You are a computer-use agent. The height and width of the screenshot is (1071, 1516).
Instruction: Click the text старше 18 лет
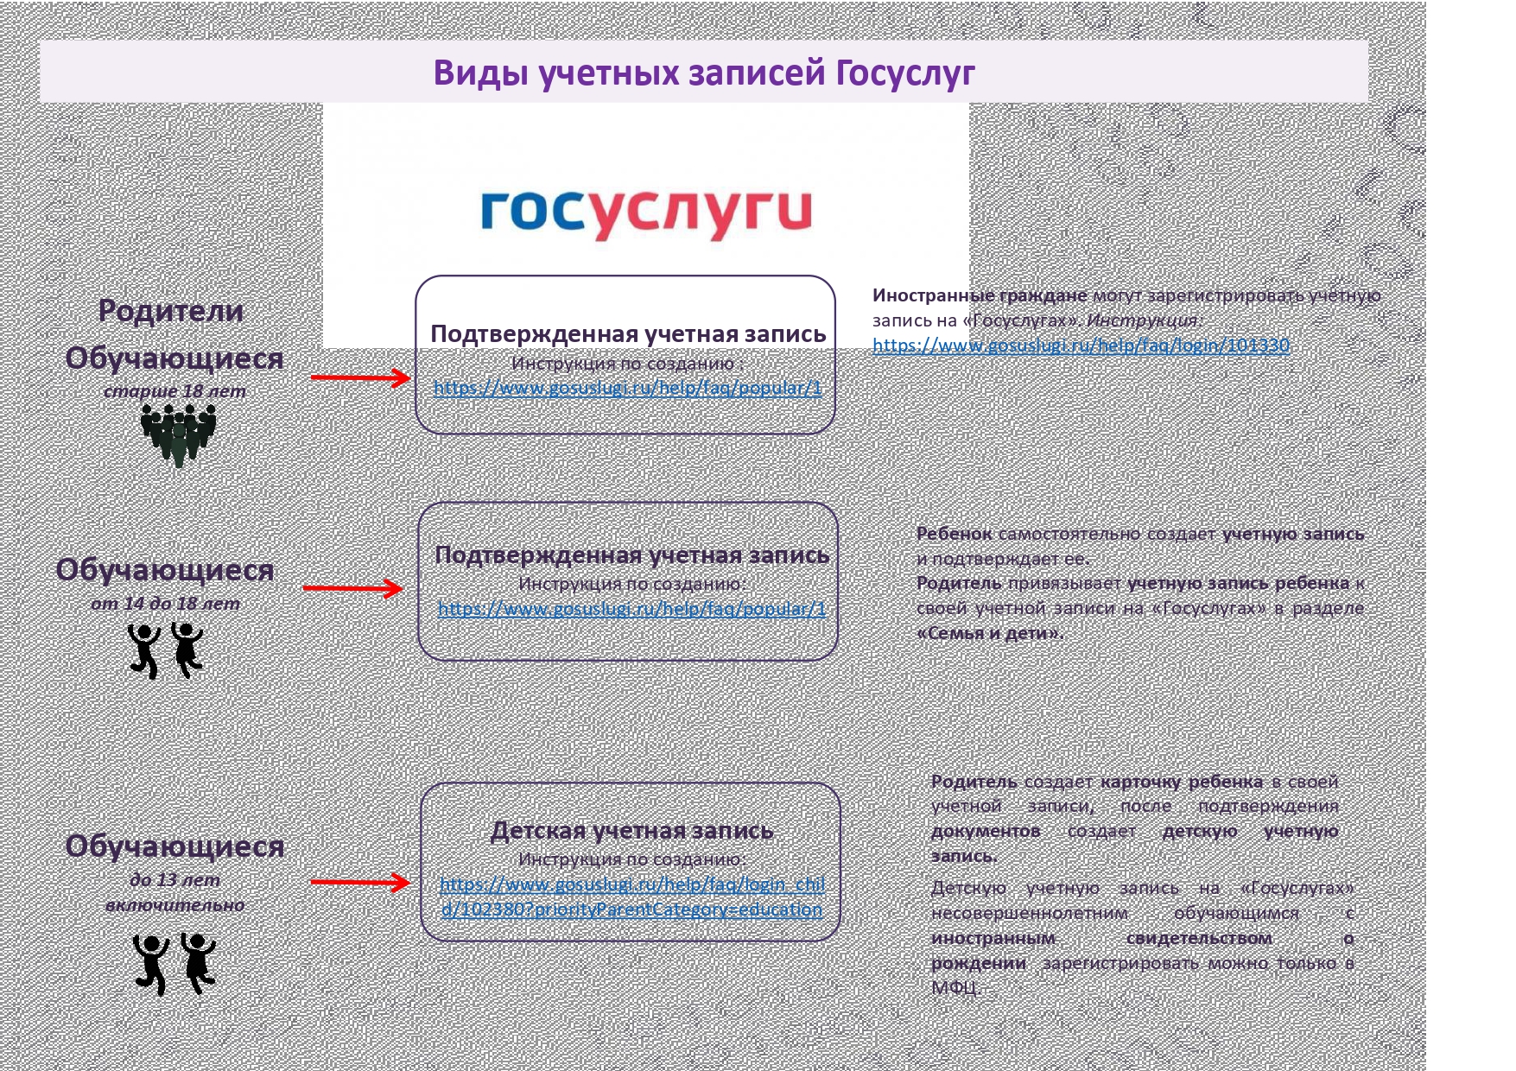pos(174,391)
